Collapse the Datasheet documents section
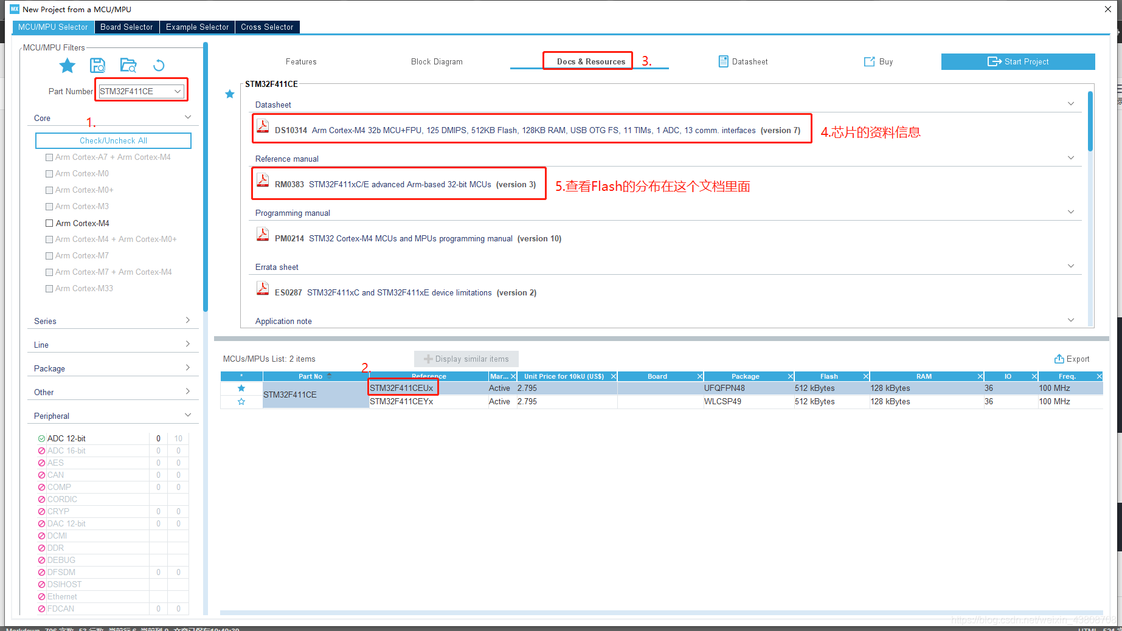This screenshot has width=1122, height=631. point(1071,103)
